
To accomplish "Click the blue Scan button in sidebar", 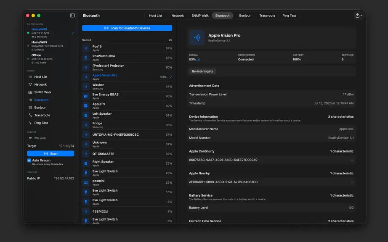I will point(50,154).
